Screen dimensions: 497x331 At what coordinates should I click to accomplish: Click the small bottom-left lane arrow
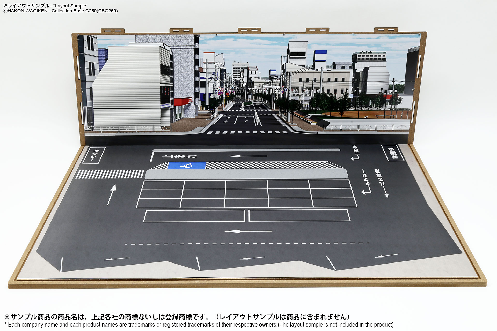click(116, 259)
